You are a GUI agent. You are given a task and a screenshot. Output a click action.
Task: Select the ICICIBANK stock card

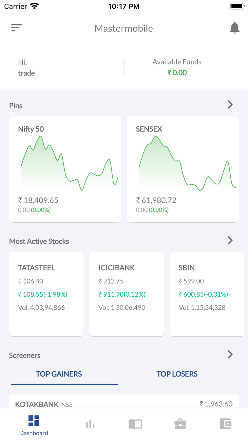[126, 294]
